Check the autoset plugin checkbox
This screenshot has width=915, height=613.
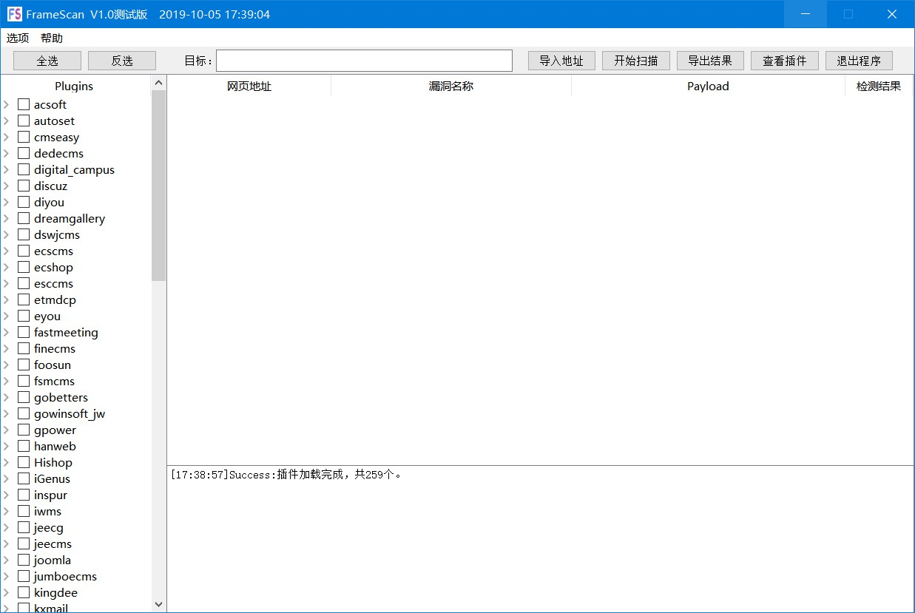tap(24, 121)
